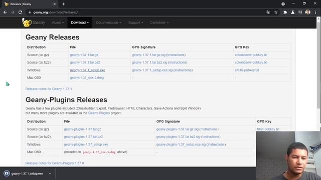Open frlan-pubkey.txt key
The width and height of the screenshot is (321, 180).
coord(268,129)
